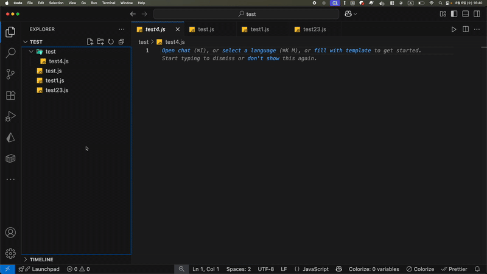Open Source Control view
The width and height of the screenshot is (487, 274).
(10, 74)
